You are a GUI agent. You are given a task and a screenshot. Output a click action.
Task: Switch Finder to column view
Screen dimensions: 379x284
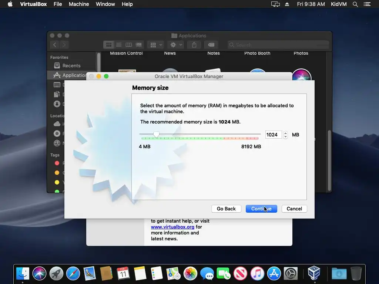tap(128, 45)
